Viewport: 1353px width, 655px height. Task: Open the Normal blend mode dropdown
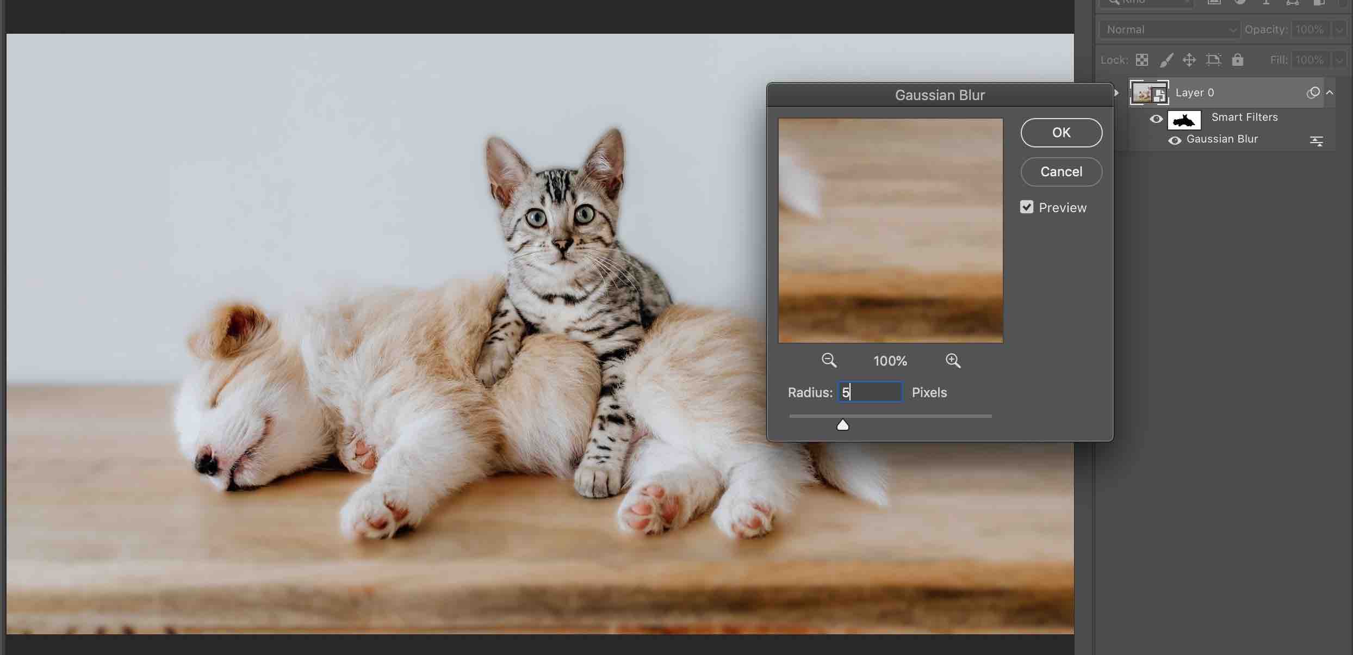pos(1169,30)
